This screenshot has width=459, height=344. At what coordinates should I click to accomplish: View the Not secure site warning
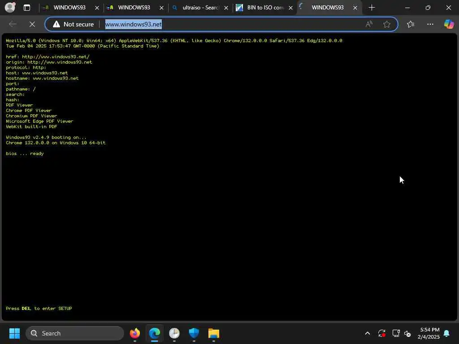(x=73, y=24)
